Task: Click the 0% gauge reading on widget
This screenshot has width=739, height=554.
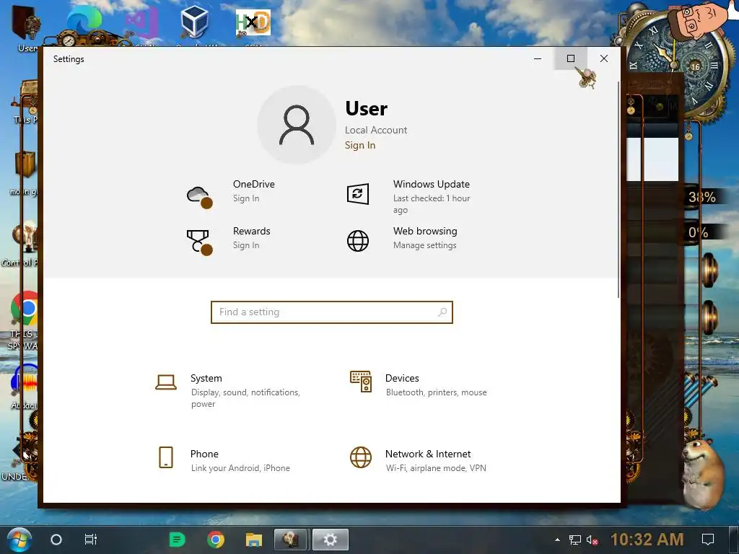Action: tap(698, 232)
